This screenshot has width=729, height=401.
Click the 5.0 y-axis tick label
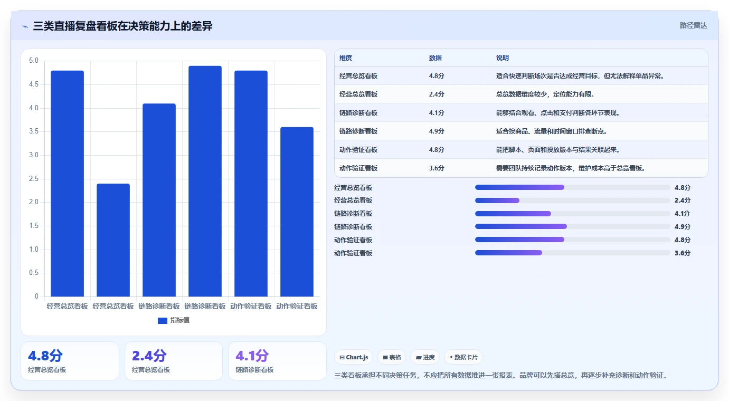[x=33, y=61]
